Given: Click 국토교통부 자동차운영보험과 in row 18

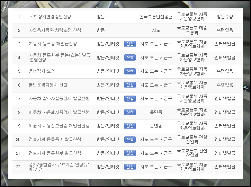Looking at the screenshot, I should point(192,112).
